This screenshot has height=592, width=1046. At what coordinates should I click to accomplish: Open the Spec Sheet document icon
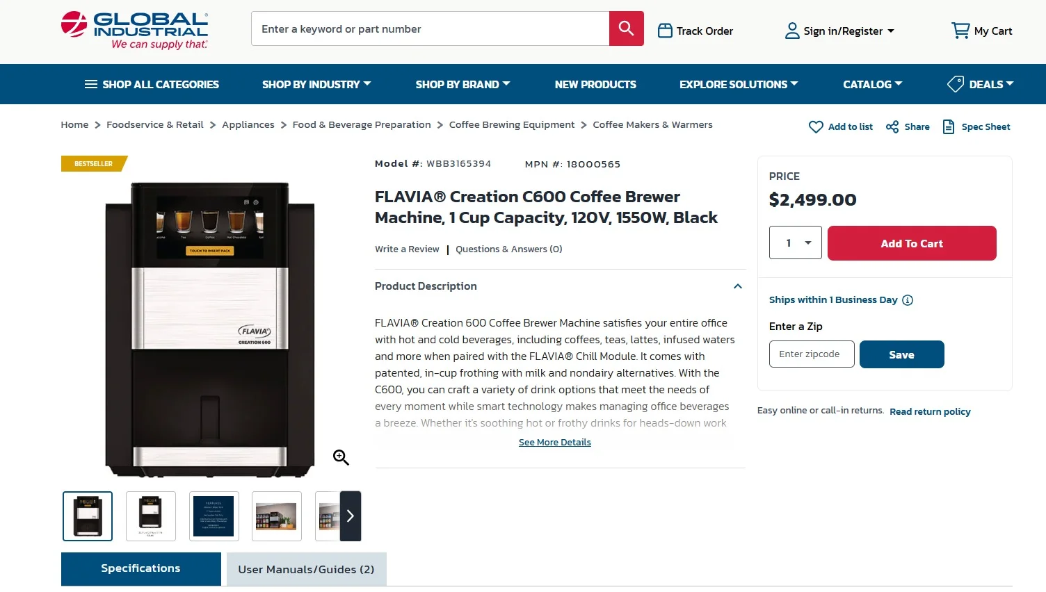948,126
